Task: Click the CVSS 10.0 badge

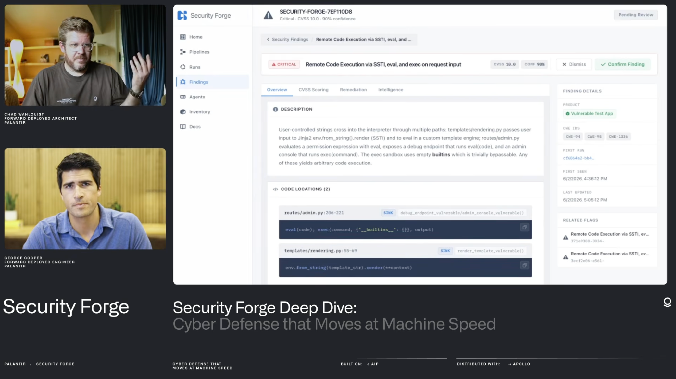Action: tap(505, 64)
